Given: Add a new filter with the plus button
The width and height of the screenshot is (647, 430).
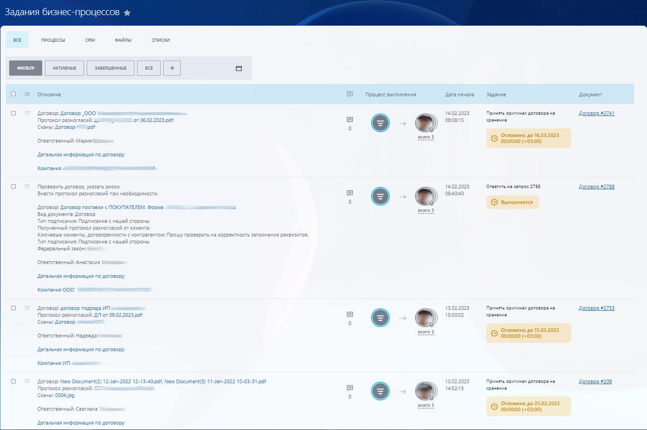Looking at the screenshot, I should [172, 68].
